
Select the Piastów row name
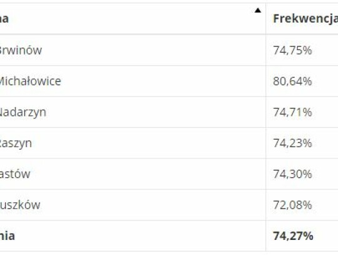15,174
